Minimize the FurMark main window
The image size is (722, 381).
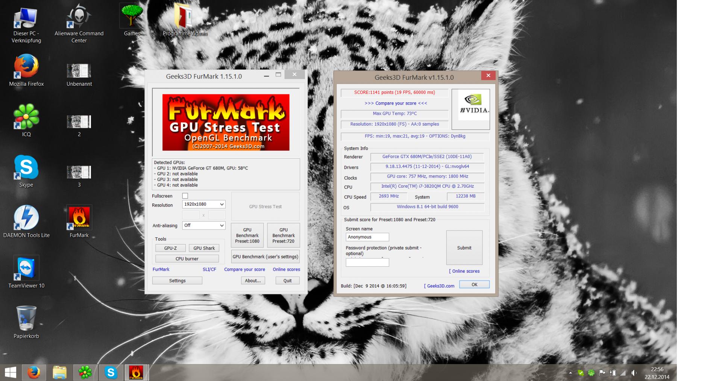coord(267,76)
